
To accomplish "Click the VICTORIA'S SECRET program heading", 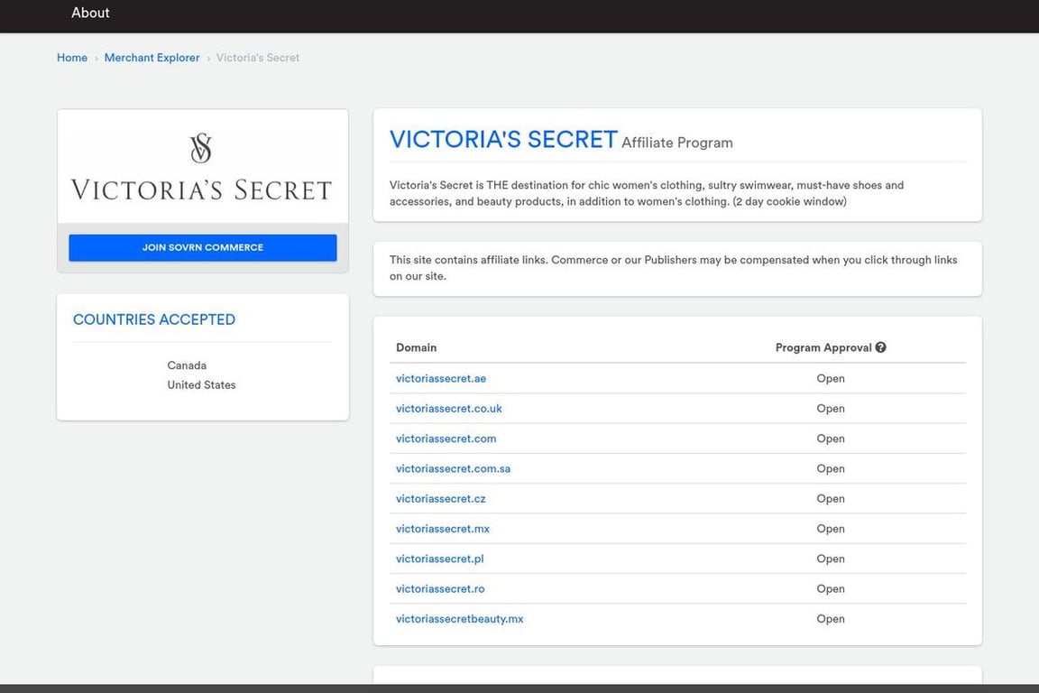I will tap(503, 139).
